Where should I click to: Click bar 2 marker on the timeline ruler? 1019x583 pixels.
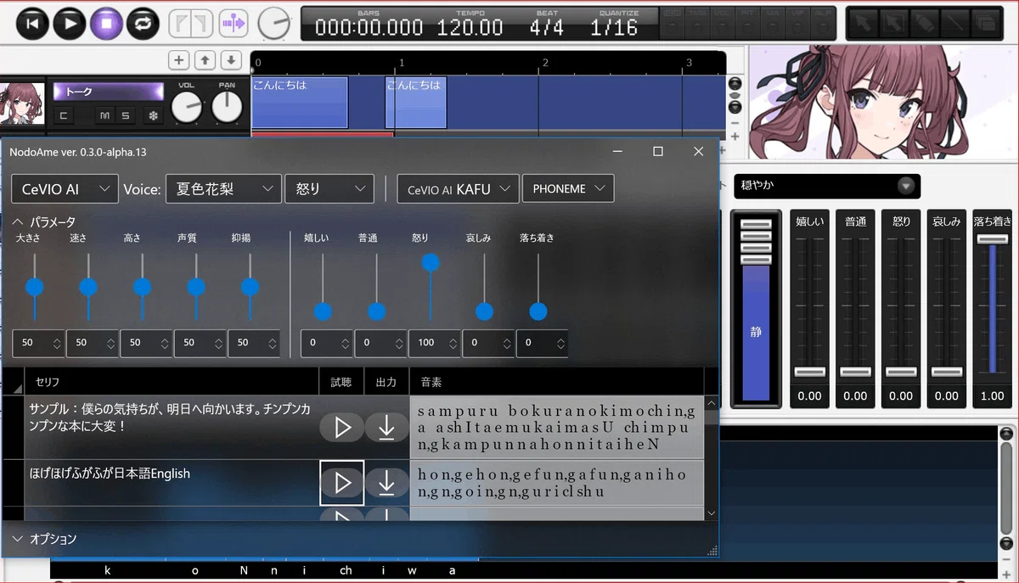pos(545,63)
